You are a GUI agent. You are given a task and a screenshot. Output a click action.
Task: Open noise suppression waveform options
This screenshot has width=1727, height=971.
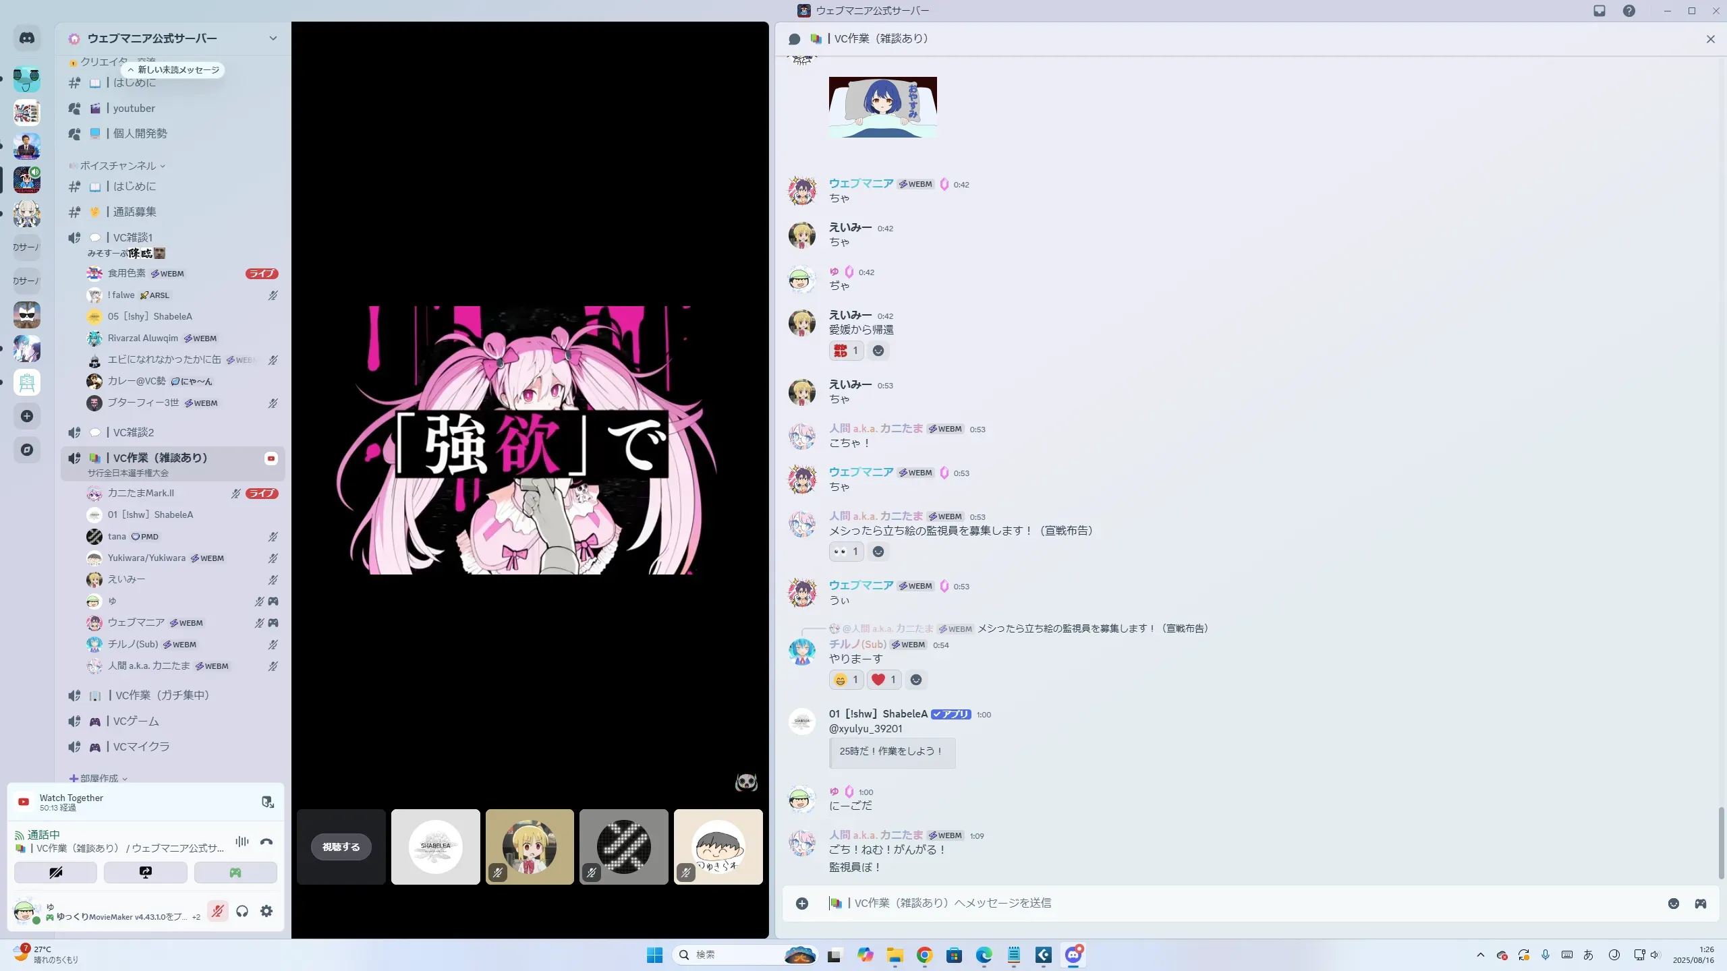pyautogui.click(x=242, y=842)
